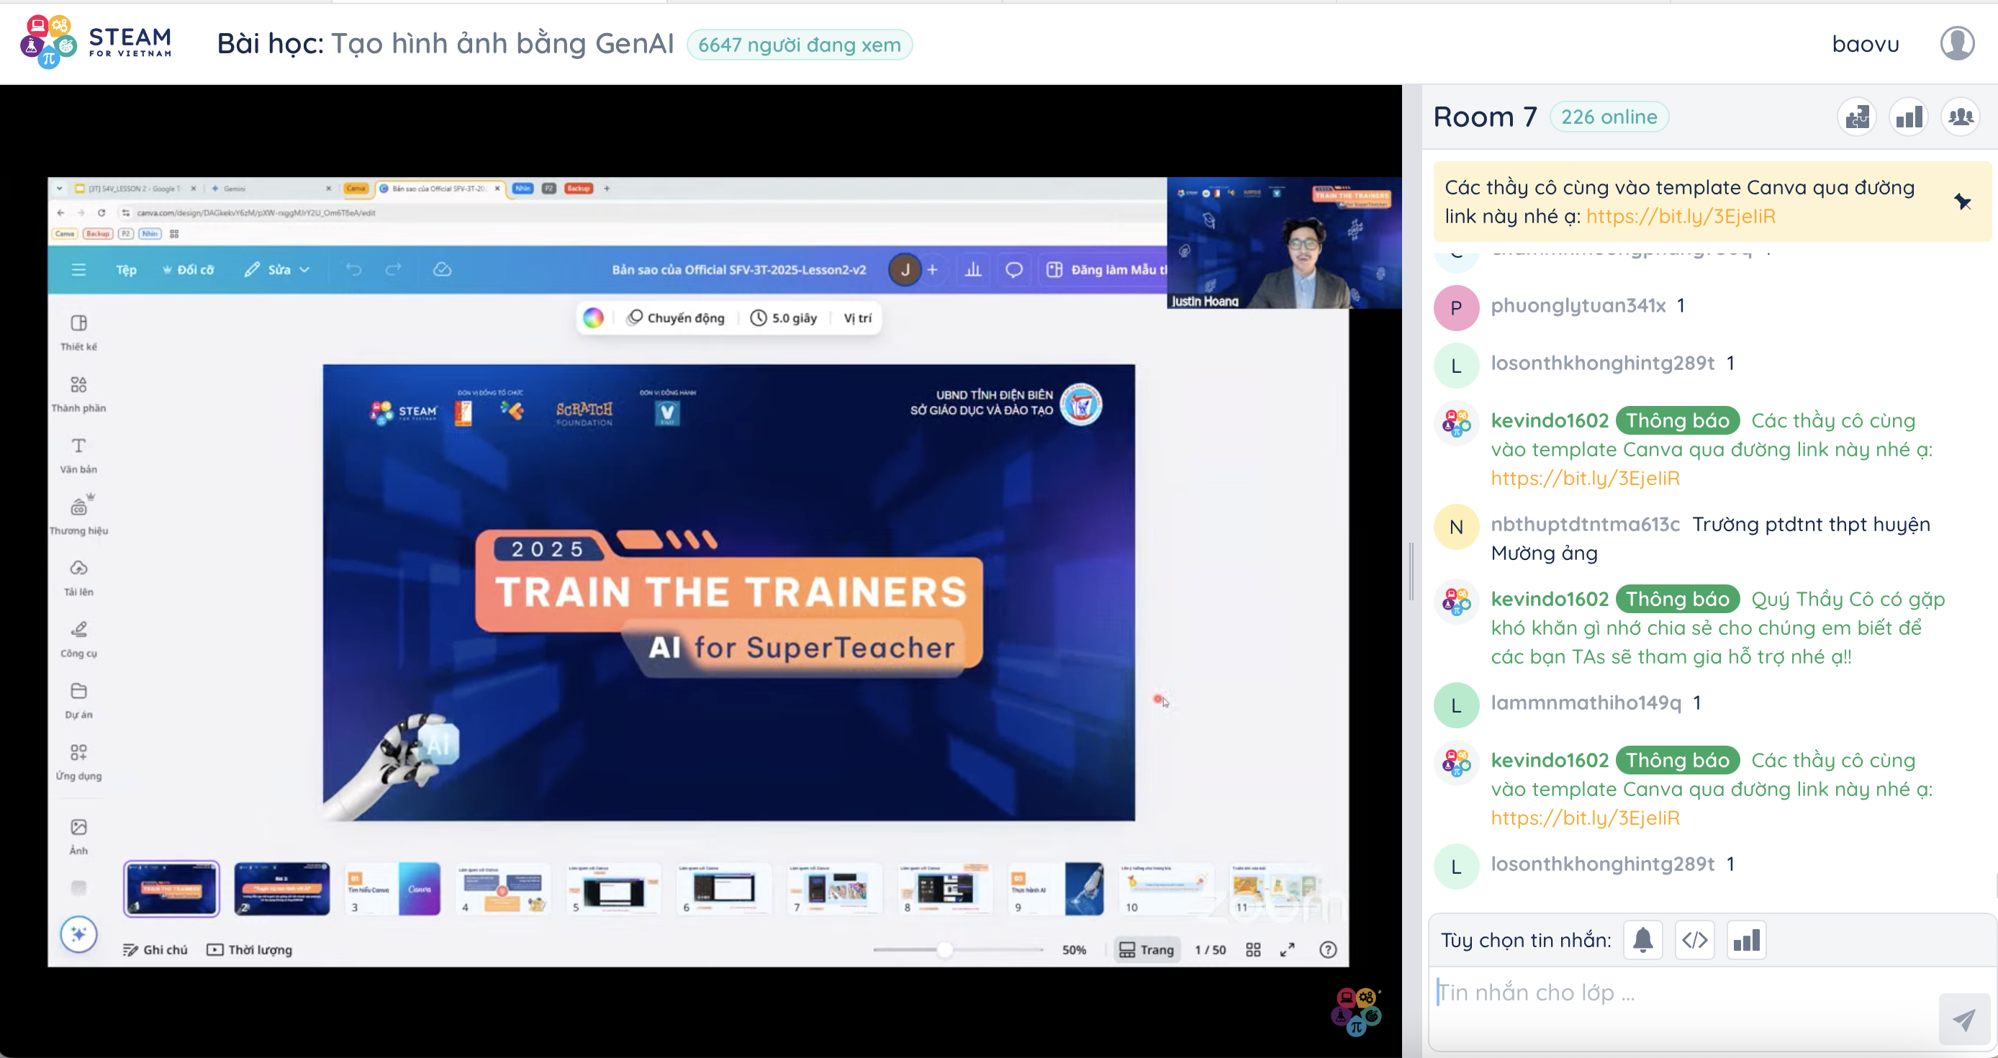The width and height of the screenshot is (1998, 1058).
Task: Click the kevindo1602 avatar in the chat
Action: (x=1456, y=422)
